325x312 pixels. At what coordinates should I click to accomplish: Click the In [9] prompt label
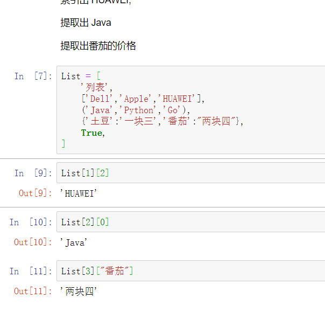[x=33, y=173]
